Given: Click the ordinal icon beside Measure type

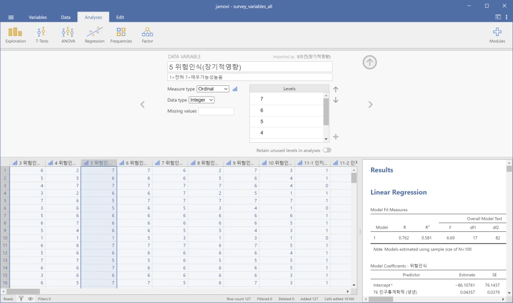Looking at the screenshot, I should point(235,89).
